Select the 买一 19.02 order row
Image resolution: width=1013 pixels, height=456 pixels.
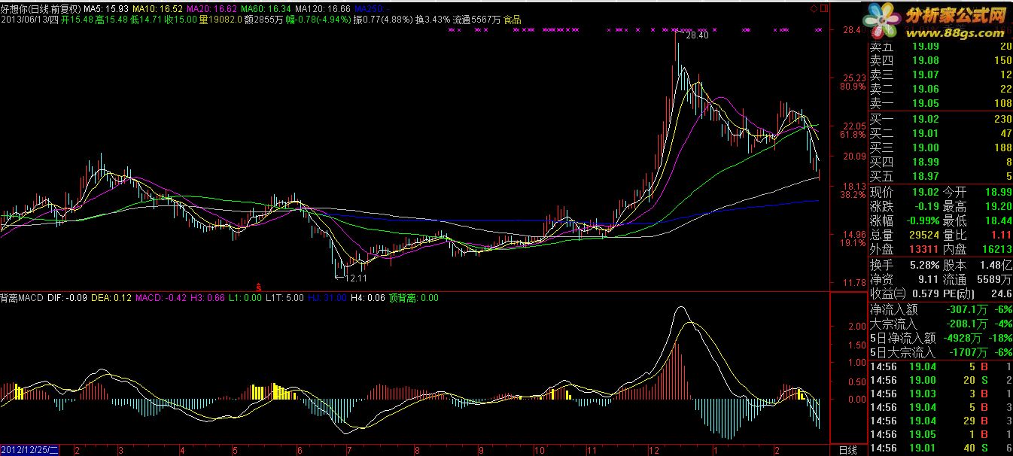pos(941,119)
